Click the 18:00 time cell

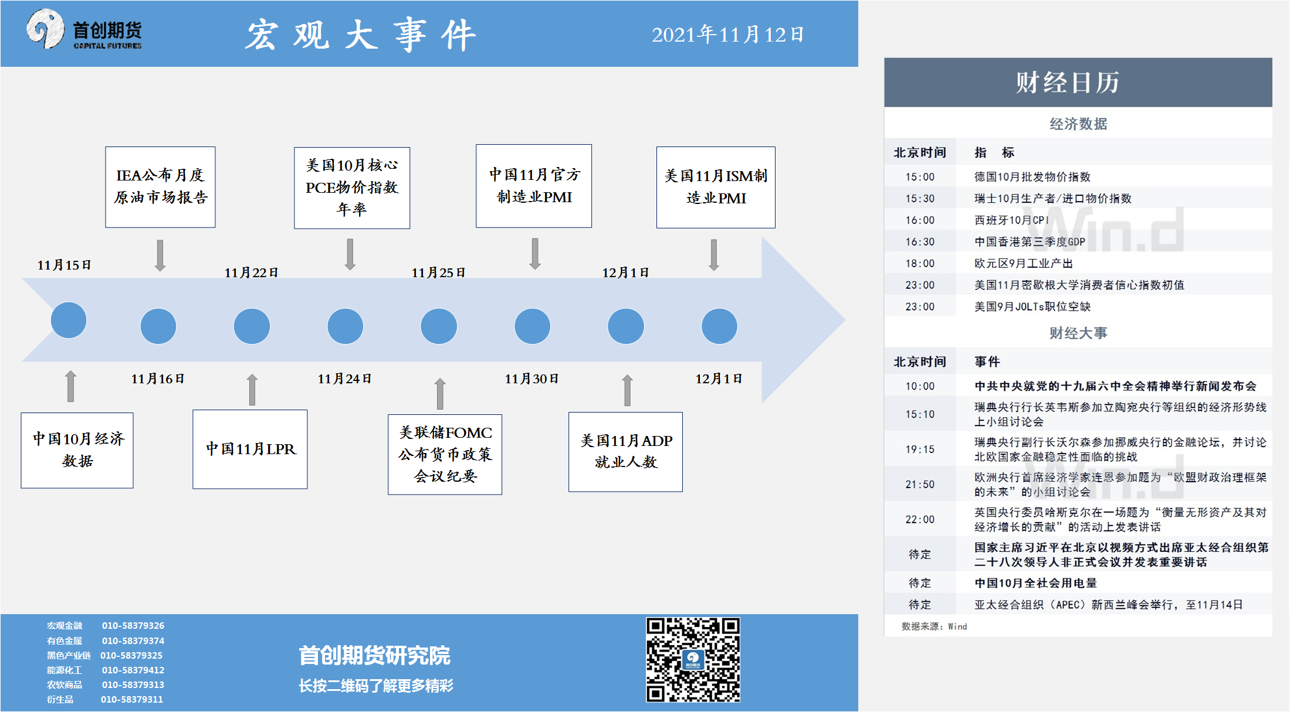tap(920, 263)
